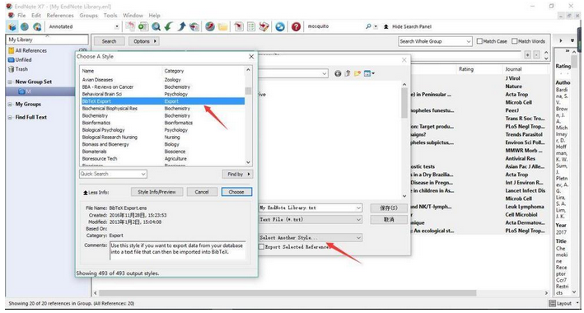Open the File menu
Viewport: 584px width, 313px height.
click(21, 16)
